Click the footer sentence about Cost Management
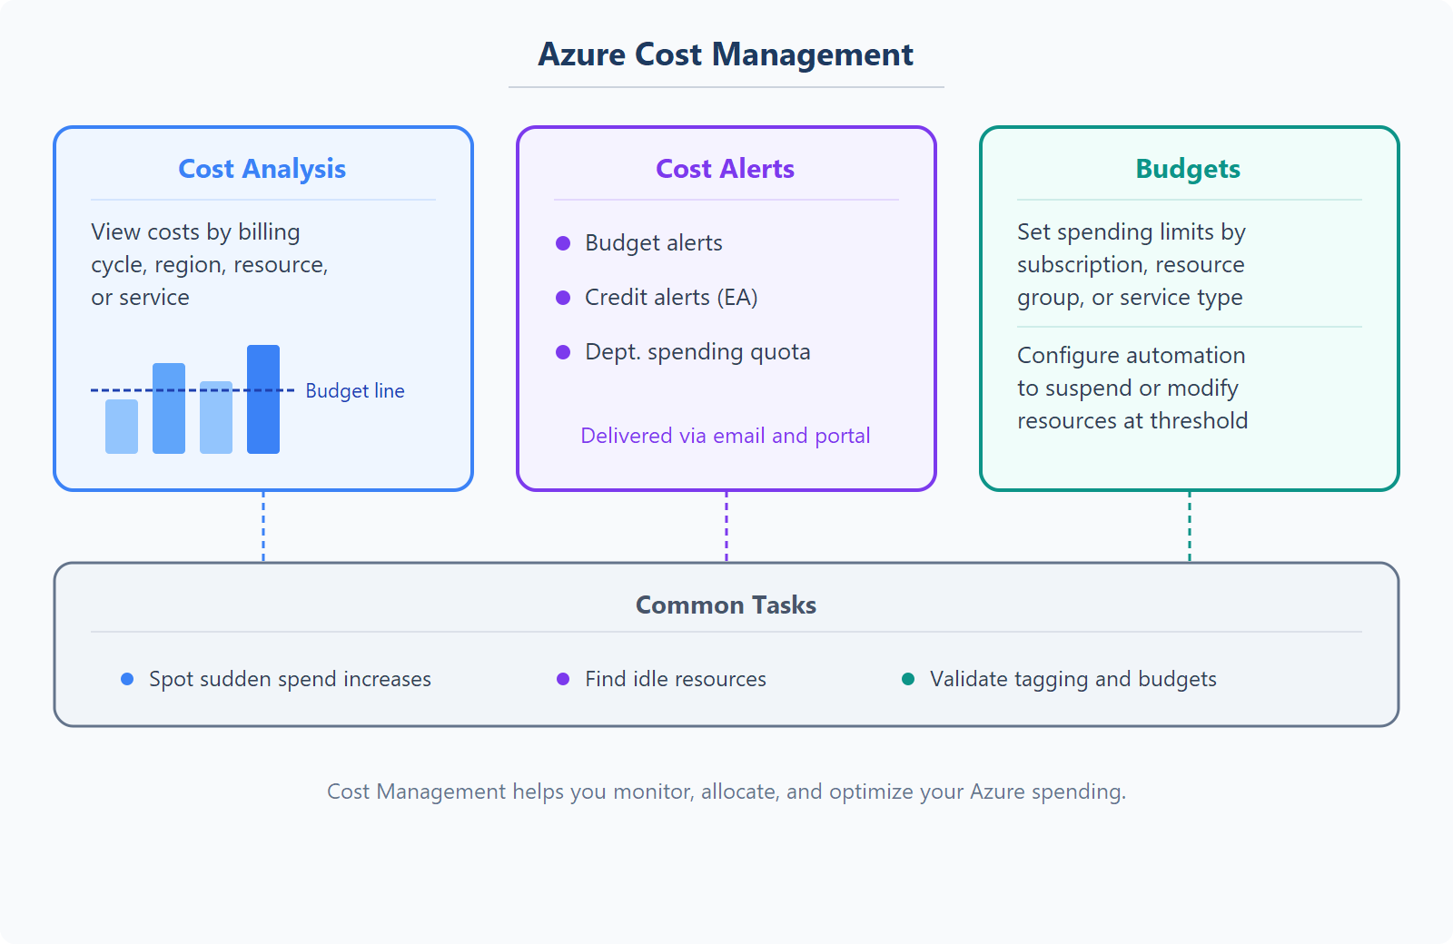The height and width of the screenshot is (944, 1453). pos(726,792)
